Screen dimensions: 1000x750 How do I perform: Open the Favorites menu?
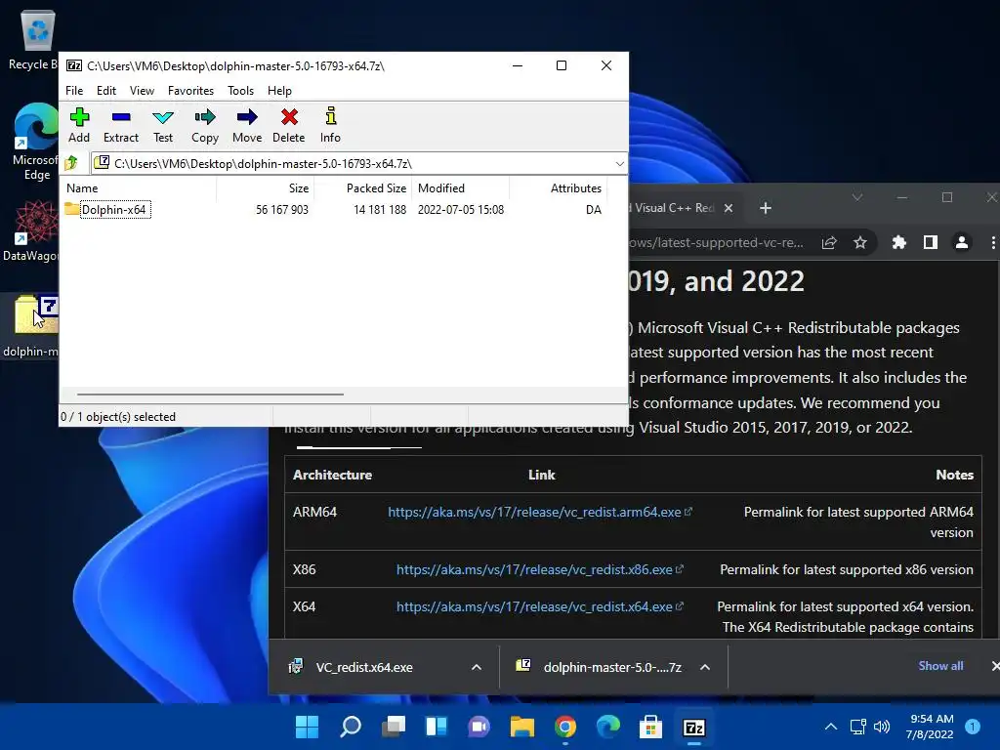pyautogui.click(x=190, y=91)
